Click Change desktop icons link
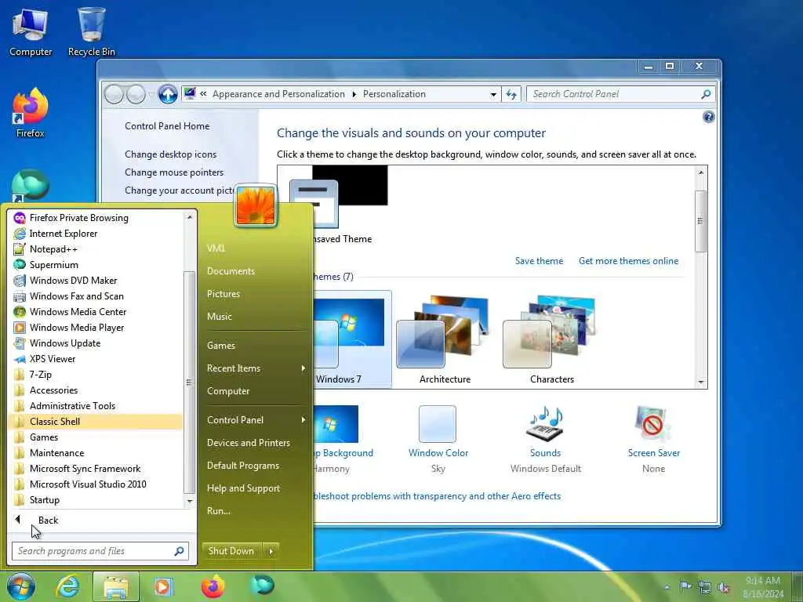 pyautogui.click(x=170, y=154)
